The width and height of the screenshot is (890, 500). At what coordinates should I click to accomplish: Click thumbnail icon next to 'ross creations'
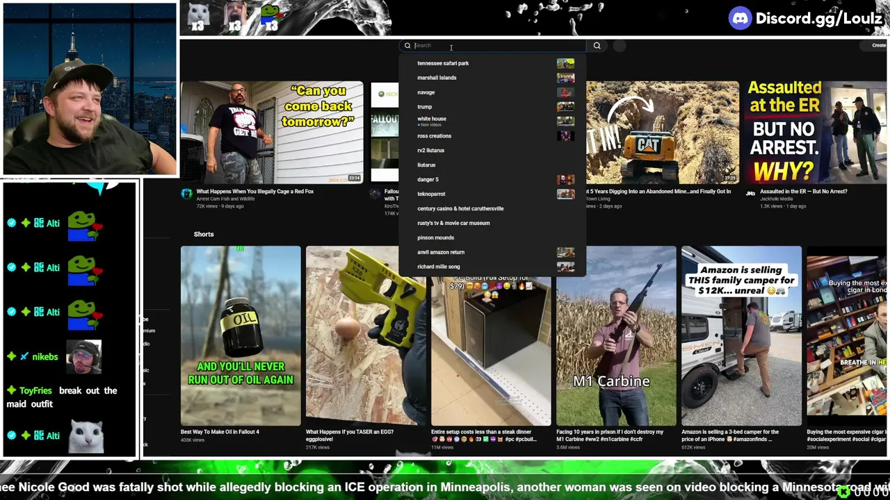[x=565, y=136]
